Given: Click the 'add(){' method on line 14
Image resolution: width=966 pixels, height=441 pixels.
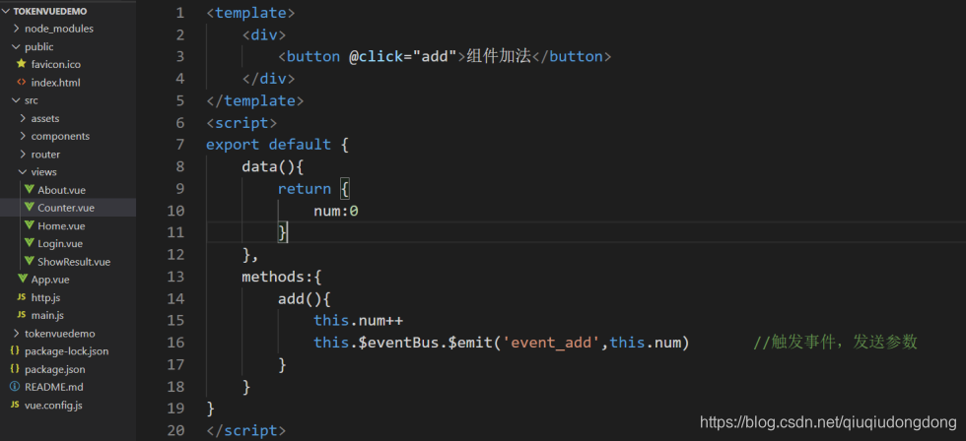Looking at the screenshot, I should [x=305, y=298].
